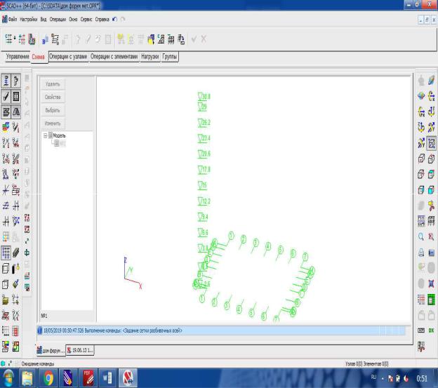The image size is (438, 388).
Task: Open the 19.06.13 document tab
Action: point(80,350)
